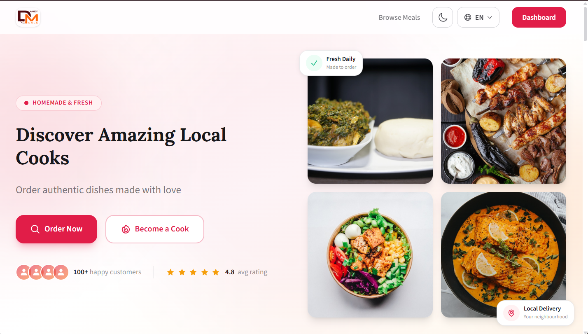Image resolution: width=588 pixels, height=334 pixels.
Task: Toggle dark mode with the moon icon
Action: click(443, 17)
